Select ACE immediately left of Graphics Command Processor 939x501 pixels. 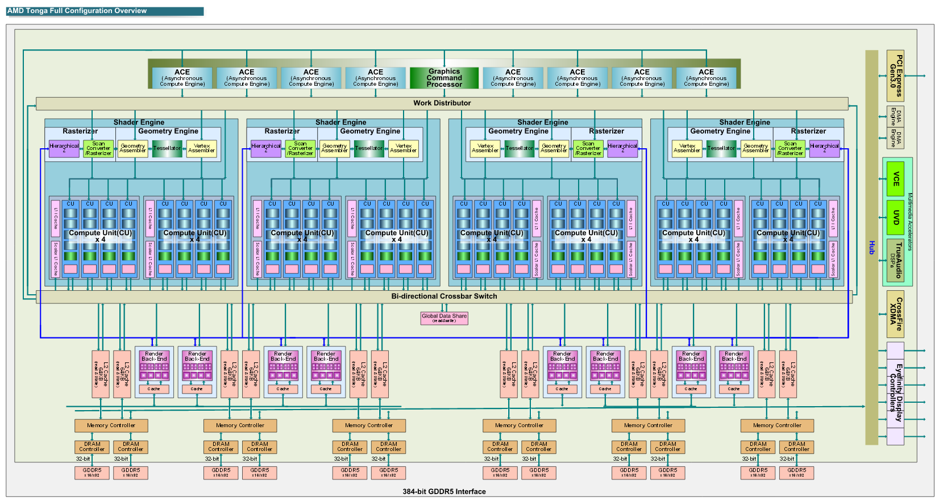[x=376, y=78]
